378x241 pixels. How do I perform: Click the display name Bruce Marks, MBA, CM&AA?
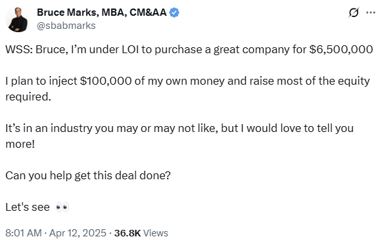pyautogui.click(x=101, y=12)
